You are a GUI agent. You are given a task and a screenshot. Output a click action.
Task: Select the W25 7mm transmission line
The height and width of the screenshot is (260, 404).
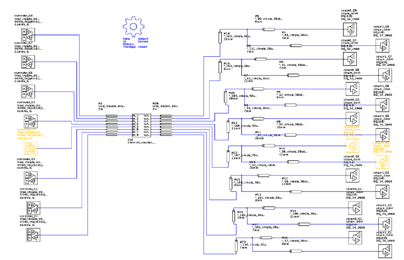pyautogui.click(x=236, y=245)
